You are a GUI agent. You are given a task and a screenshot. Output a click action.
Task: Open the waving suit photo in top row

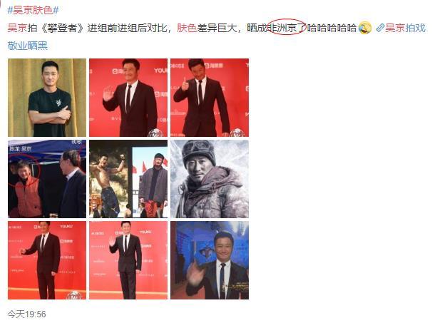click(x=128, y=98)
